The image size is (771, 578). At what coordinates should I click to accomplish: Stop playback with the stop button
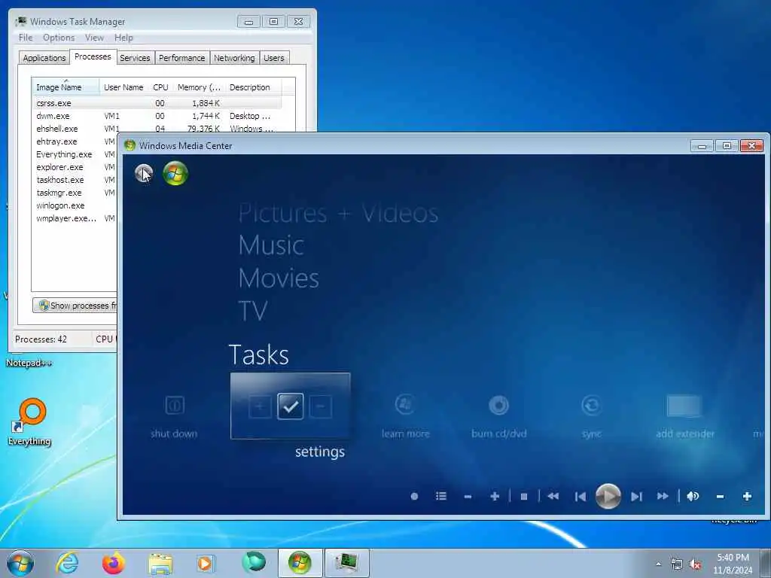click(x=524, y=497)
